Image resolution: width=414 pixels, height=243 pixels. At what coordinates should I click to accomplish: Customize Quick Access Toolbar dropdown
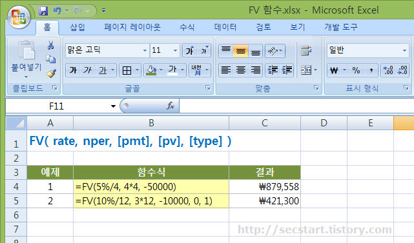pos(104,11)
